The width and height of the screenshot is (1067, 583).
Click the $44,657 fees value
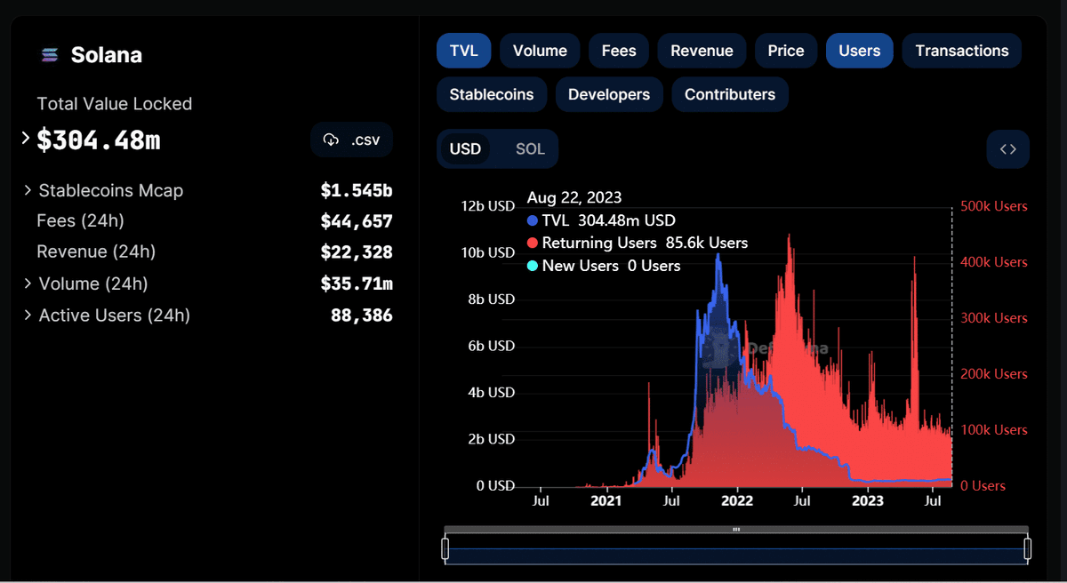(x=357, y=221)
